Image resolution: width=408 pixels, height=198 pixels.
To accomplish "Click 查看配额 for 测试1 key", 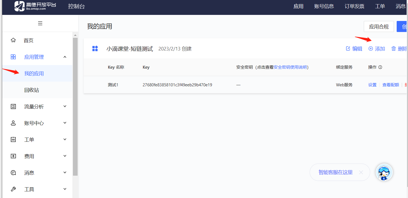I will point(391,85).
